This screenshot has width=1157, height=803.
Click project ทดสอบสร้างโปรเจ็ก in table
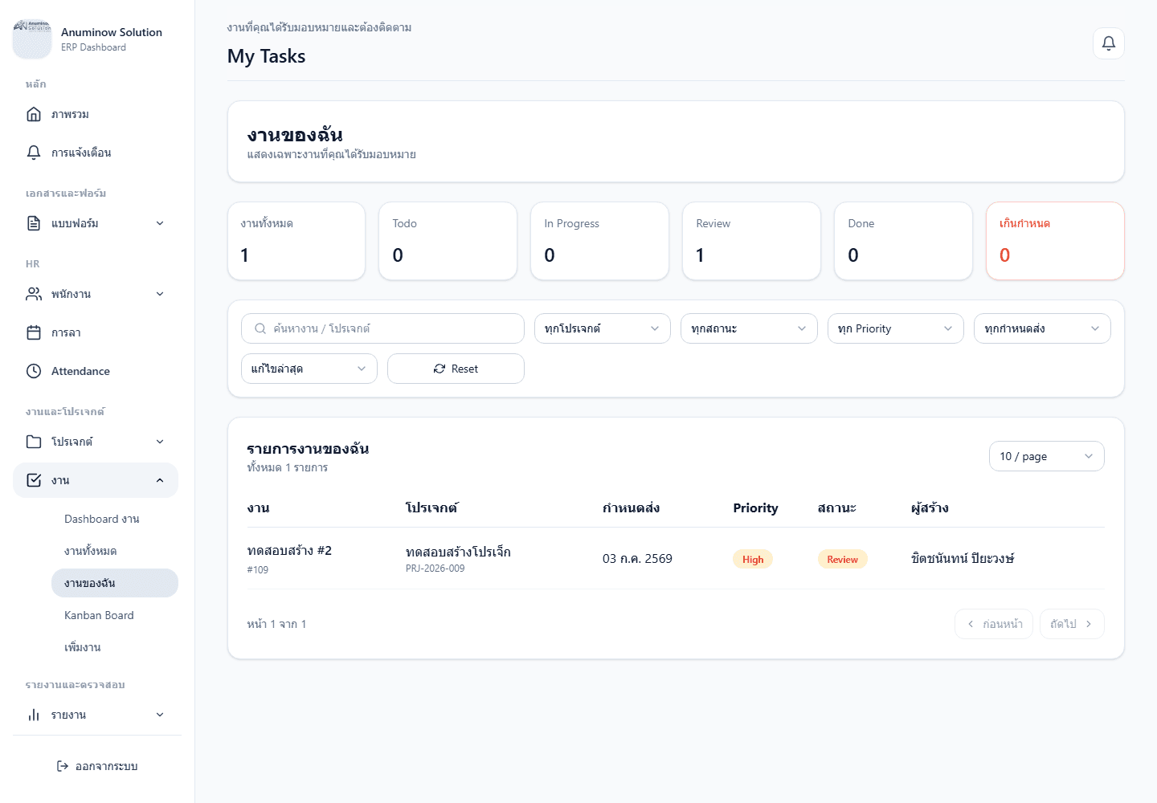pyautogui.click(x=458, y=552)
